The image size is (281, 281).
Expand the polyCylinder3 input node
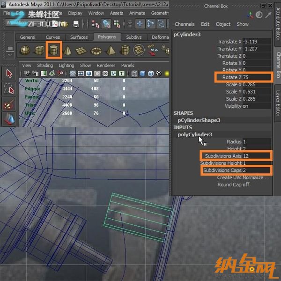[195, 134]
